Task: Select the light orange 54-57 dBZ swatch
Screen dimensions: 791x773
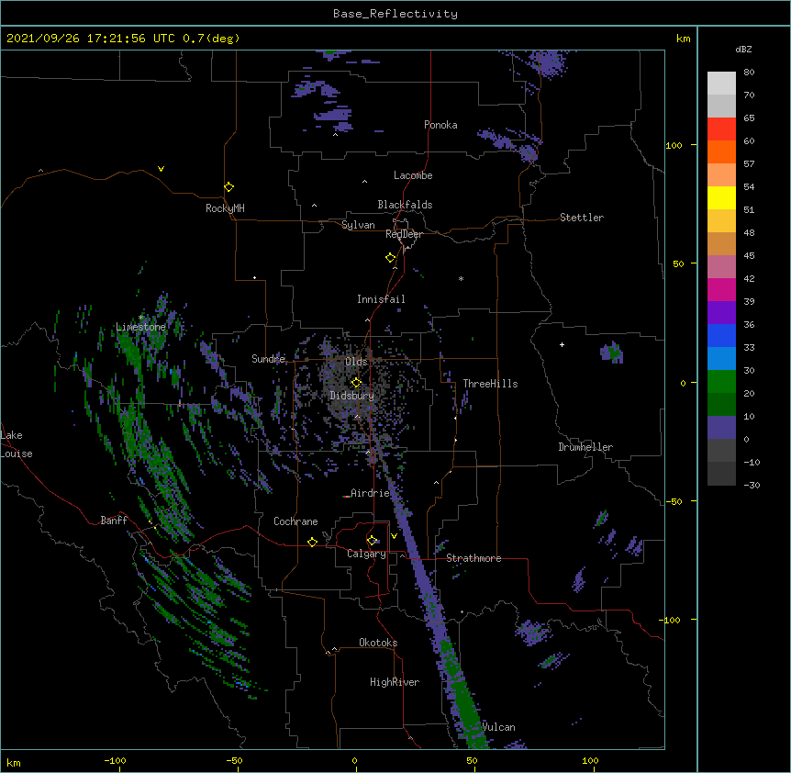Action: pos(721,175)
